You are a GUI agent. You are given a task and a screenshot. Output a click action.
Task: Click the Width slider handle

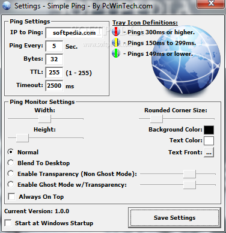tap(44, 119)
